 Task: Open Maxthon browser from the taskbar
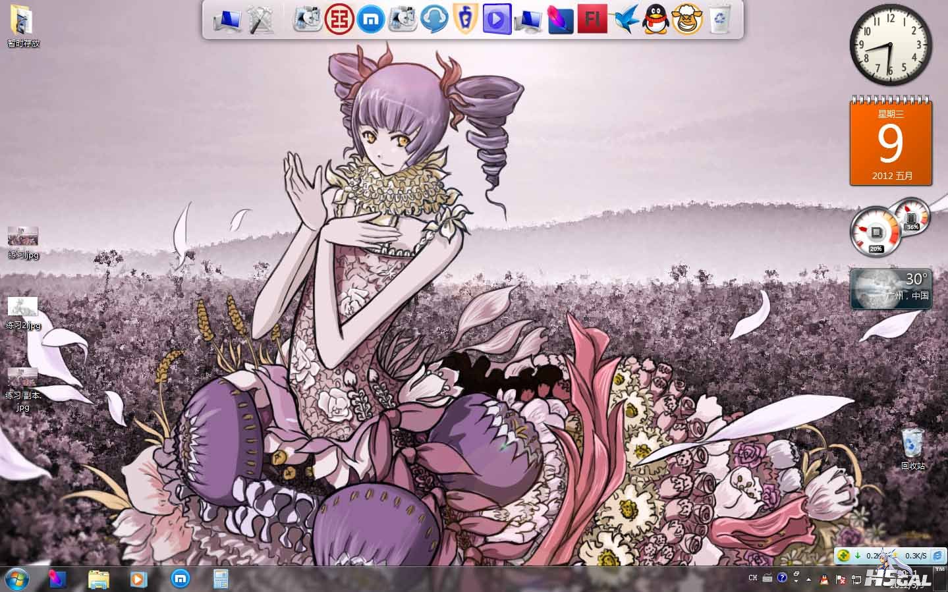pos(181,579)
